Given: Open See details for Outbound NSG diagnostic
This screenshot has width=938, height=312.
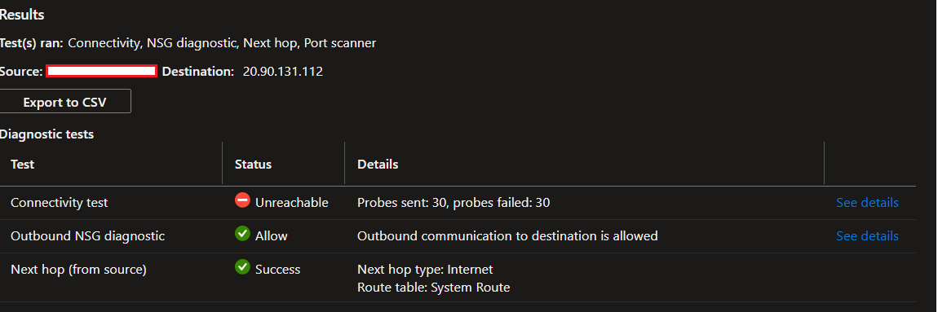Looking at the screenshot, I should coord(867,236).
